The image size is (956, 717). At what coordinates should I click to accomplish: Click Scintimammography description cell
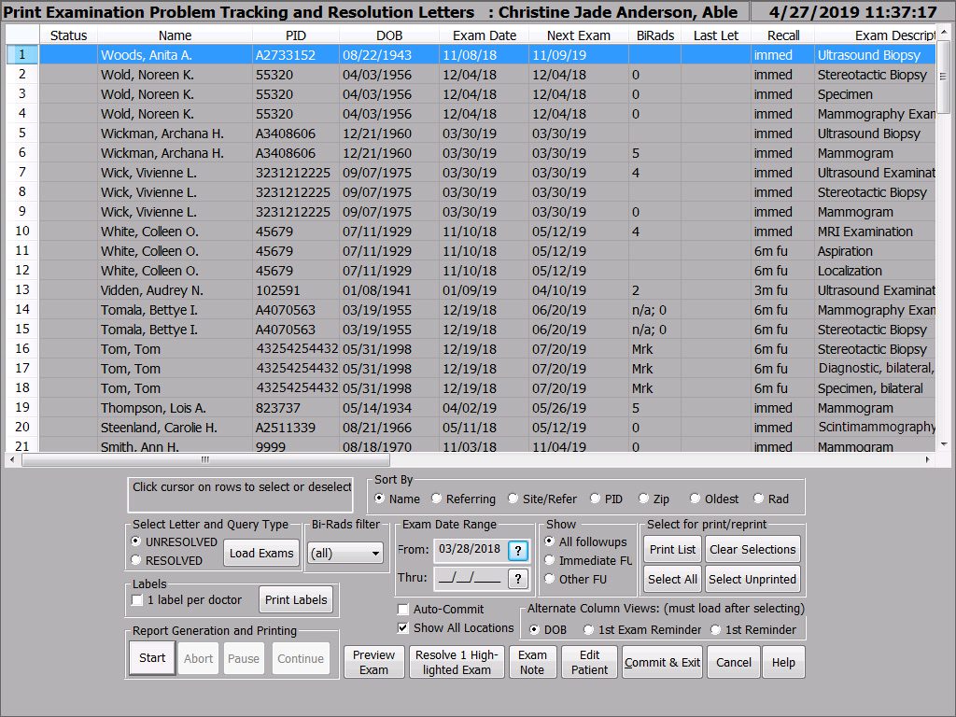[x=875, y=428]
